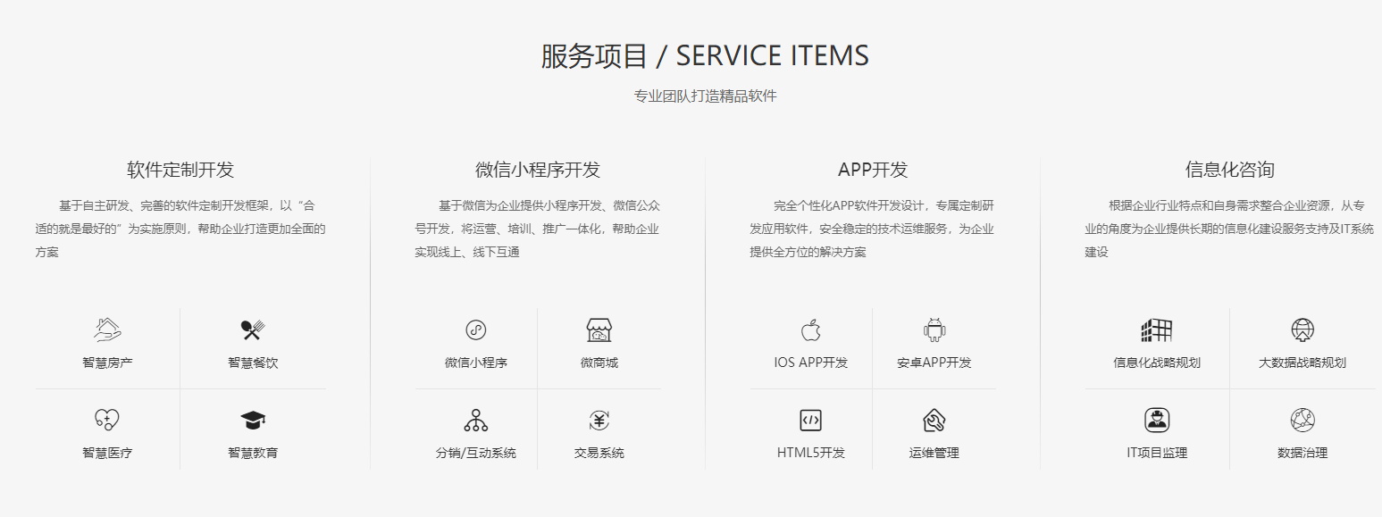Click the 分销/互动系统 network icon

[474, 420]
